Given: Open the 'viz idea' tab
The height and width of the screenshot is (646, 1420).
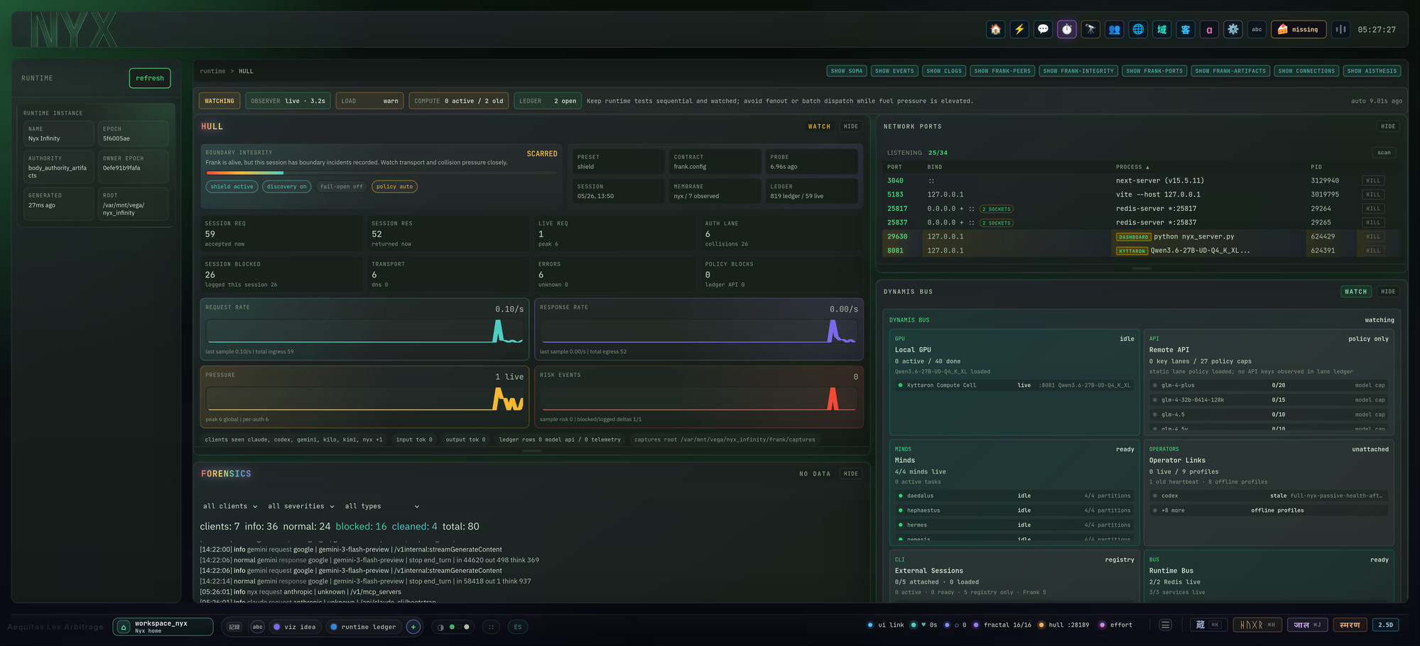Looking at the screenshot, I should 295,627.
